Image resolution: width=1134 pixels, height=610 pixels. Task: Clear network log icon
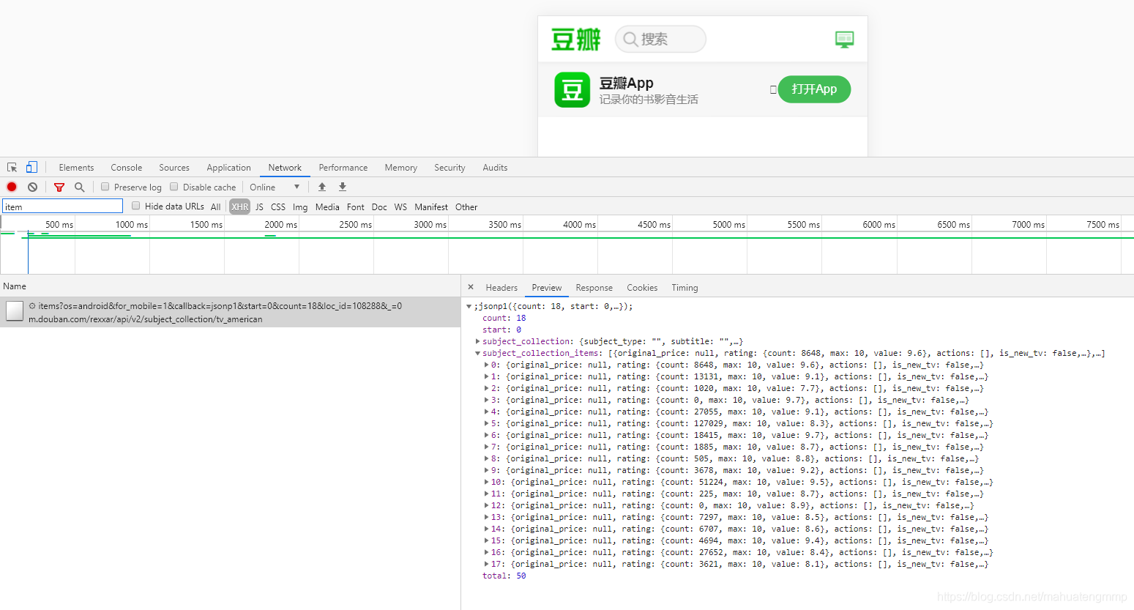click(x=32, y=187)
